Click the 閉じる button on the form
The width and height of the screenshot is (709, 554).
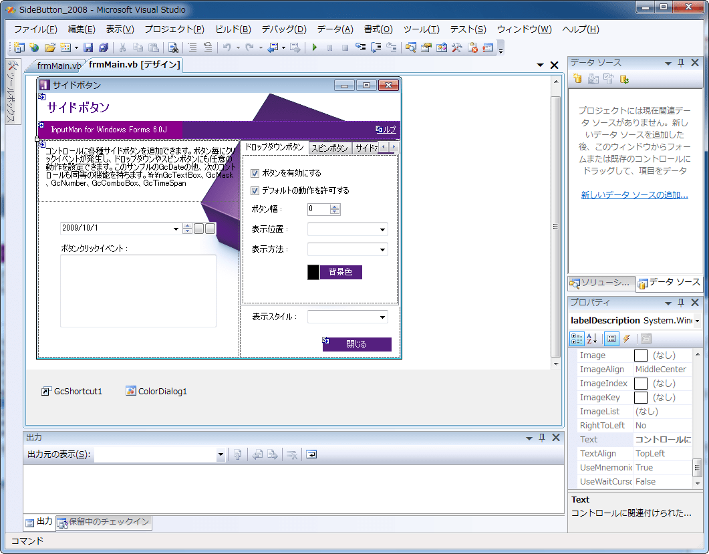pos(357,344)
